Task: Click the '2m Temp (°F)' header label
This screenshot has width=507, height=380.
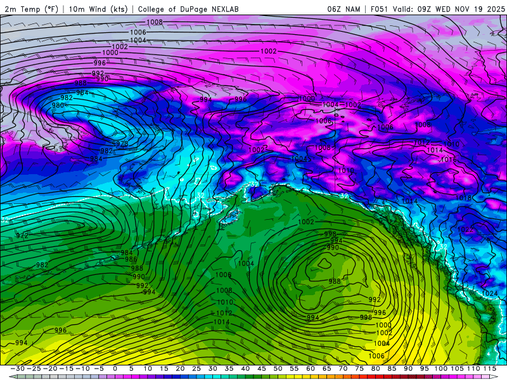Action: tap(31, 9)
